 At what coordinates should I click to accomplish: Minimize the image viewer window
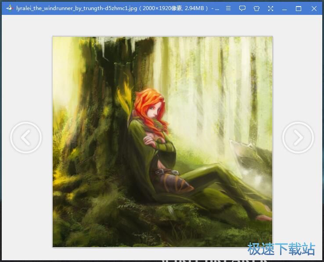coord(284,9)
